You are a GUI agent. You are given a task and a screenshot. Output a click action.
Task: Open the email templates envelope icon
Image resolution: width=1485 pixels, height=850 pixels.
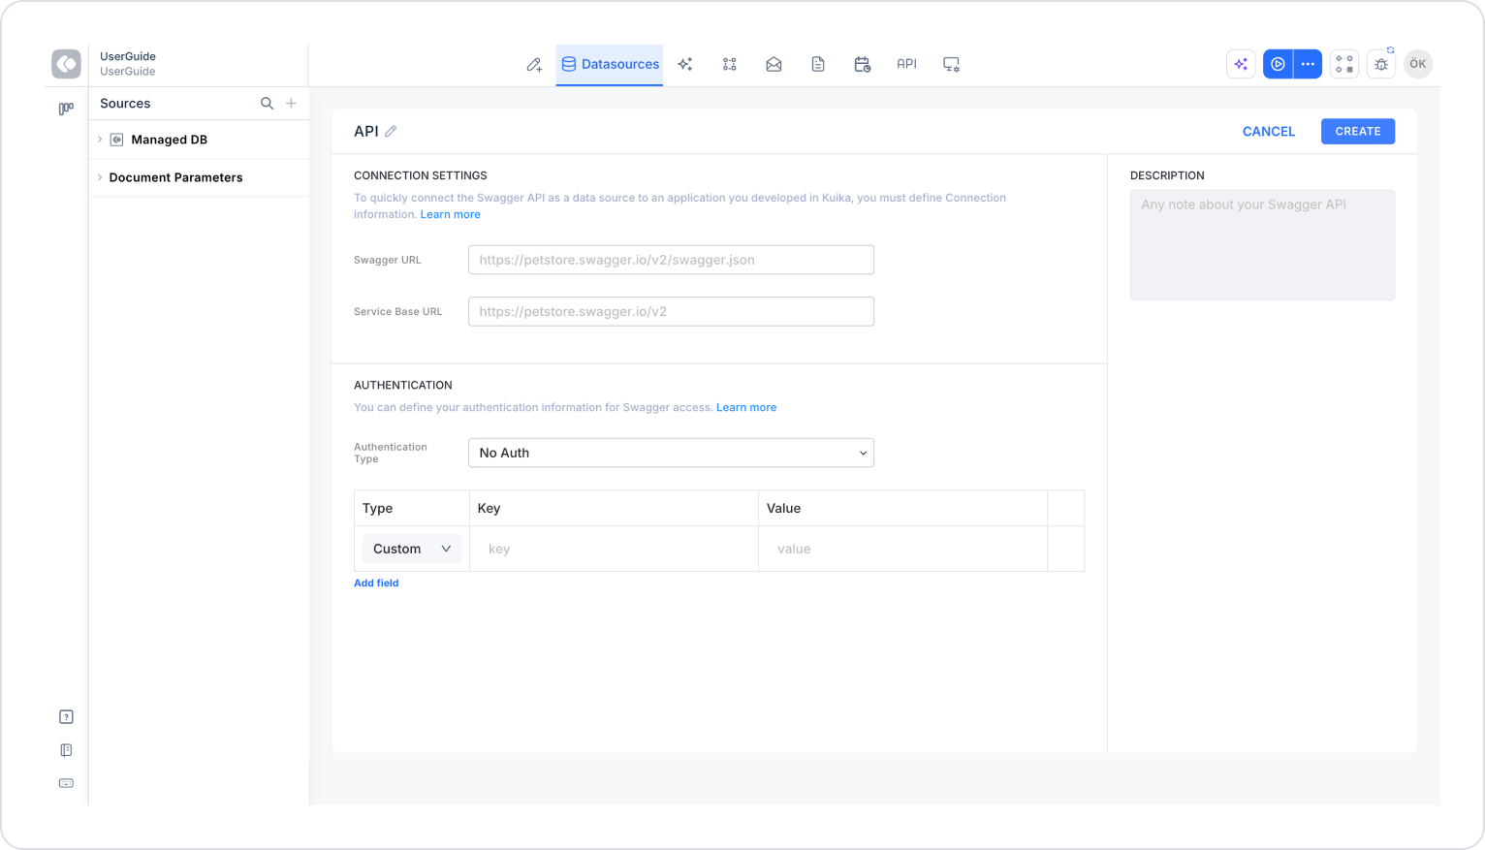click(774, 65)
